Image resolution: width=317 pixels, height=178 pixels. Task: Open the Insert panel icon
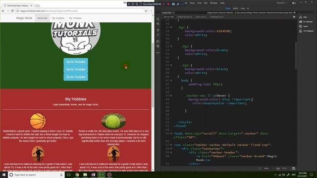tap(301, 26)
